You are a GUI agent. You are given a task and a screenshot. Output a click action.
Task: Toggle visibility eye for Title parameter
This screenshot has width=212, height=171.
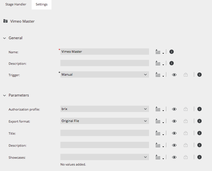pyautogui.click(x=174, y=133)
